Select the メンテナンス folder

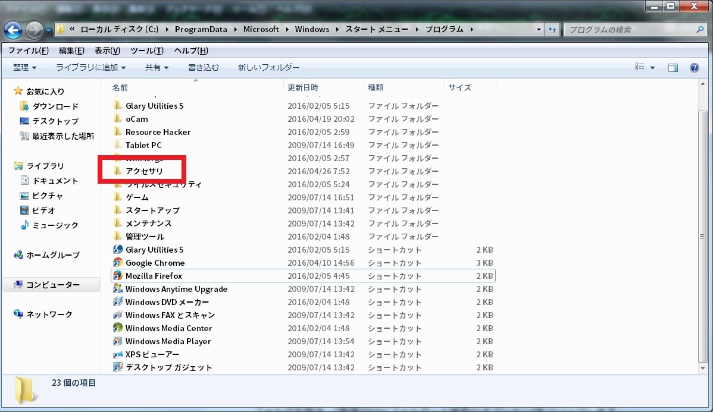[x=149, y=224]
